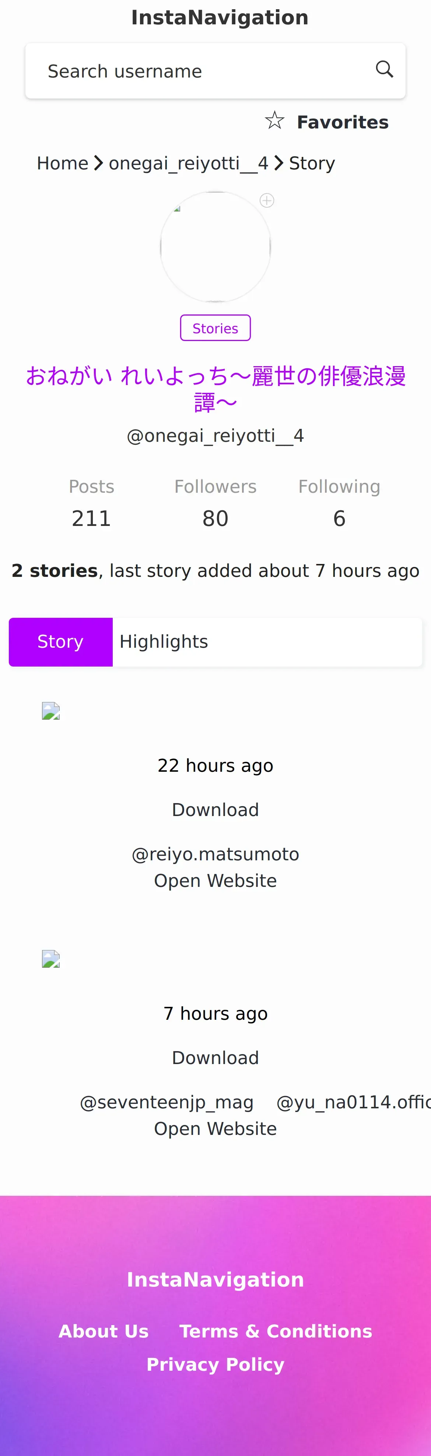The height and width of the screenshot is (1456, 431).
Task: Download the 22 hours ago story
Action: point(215,810)
